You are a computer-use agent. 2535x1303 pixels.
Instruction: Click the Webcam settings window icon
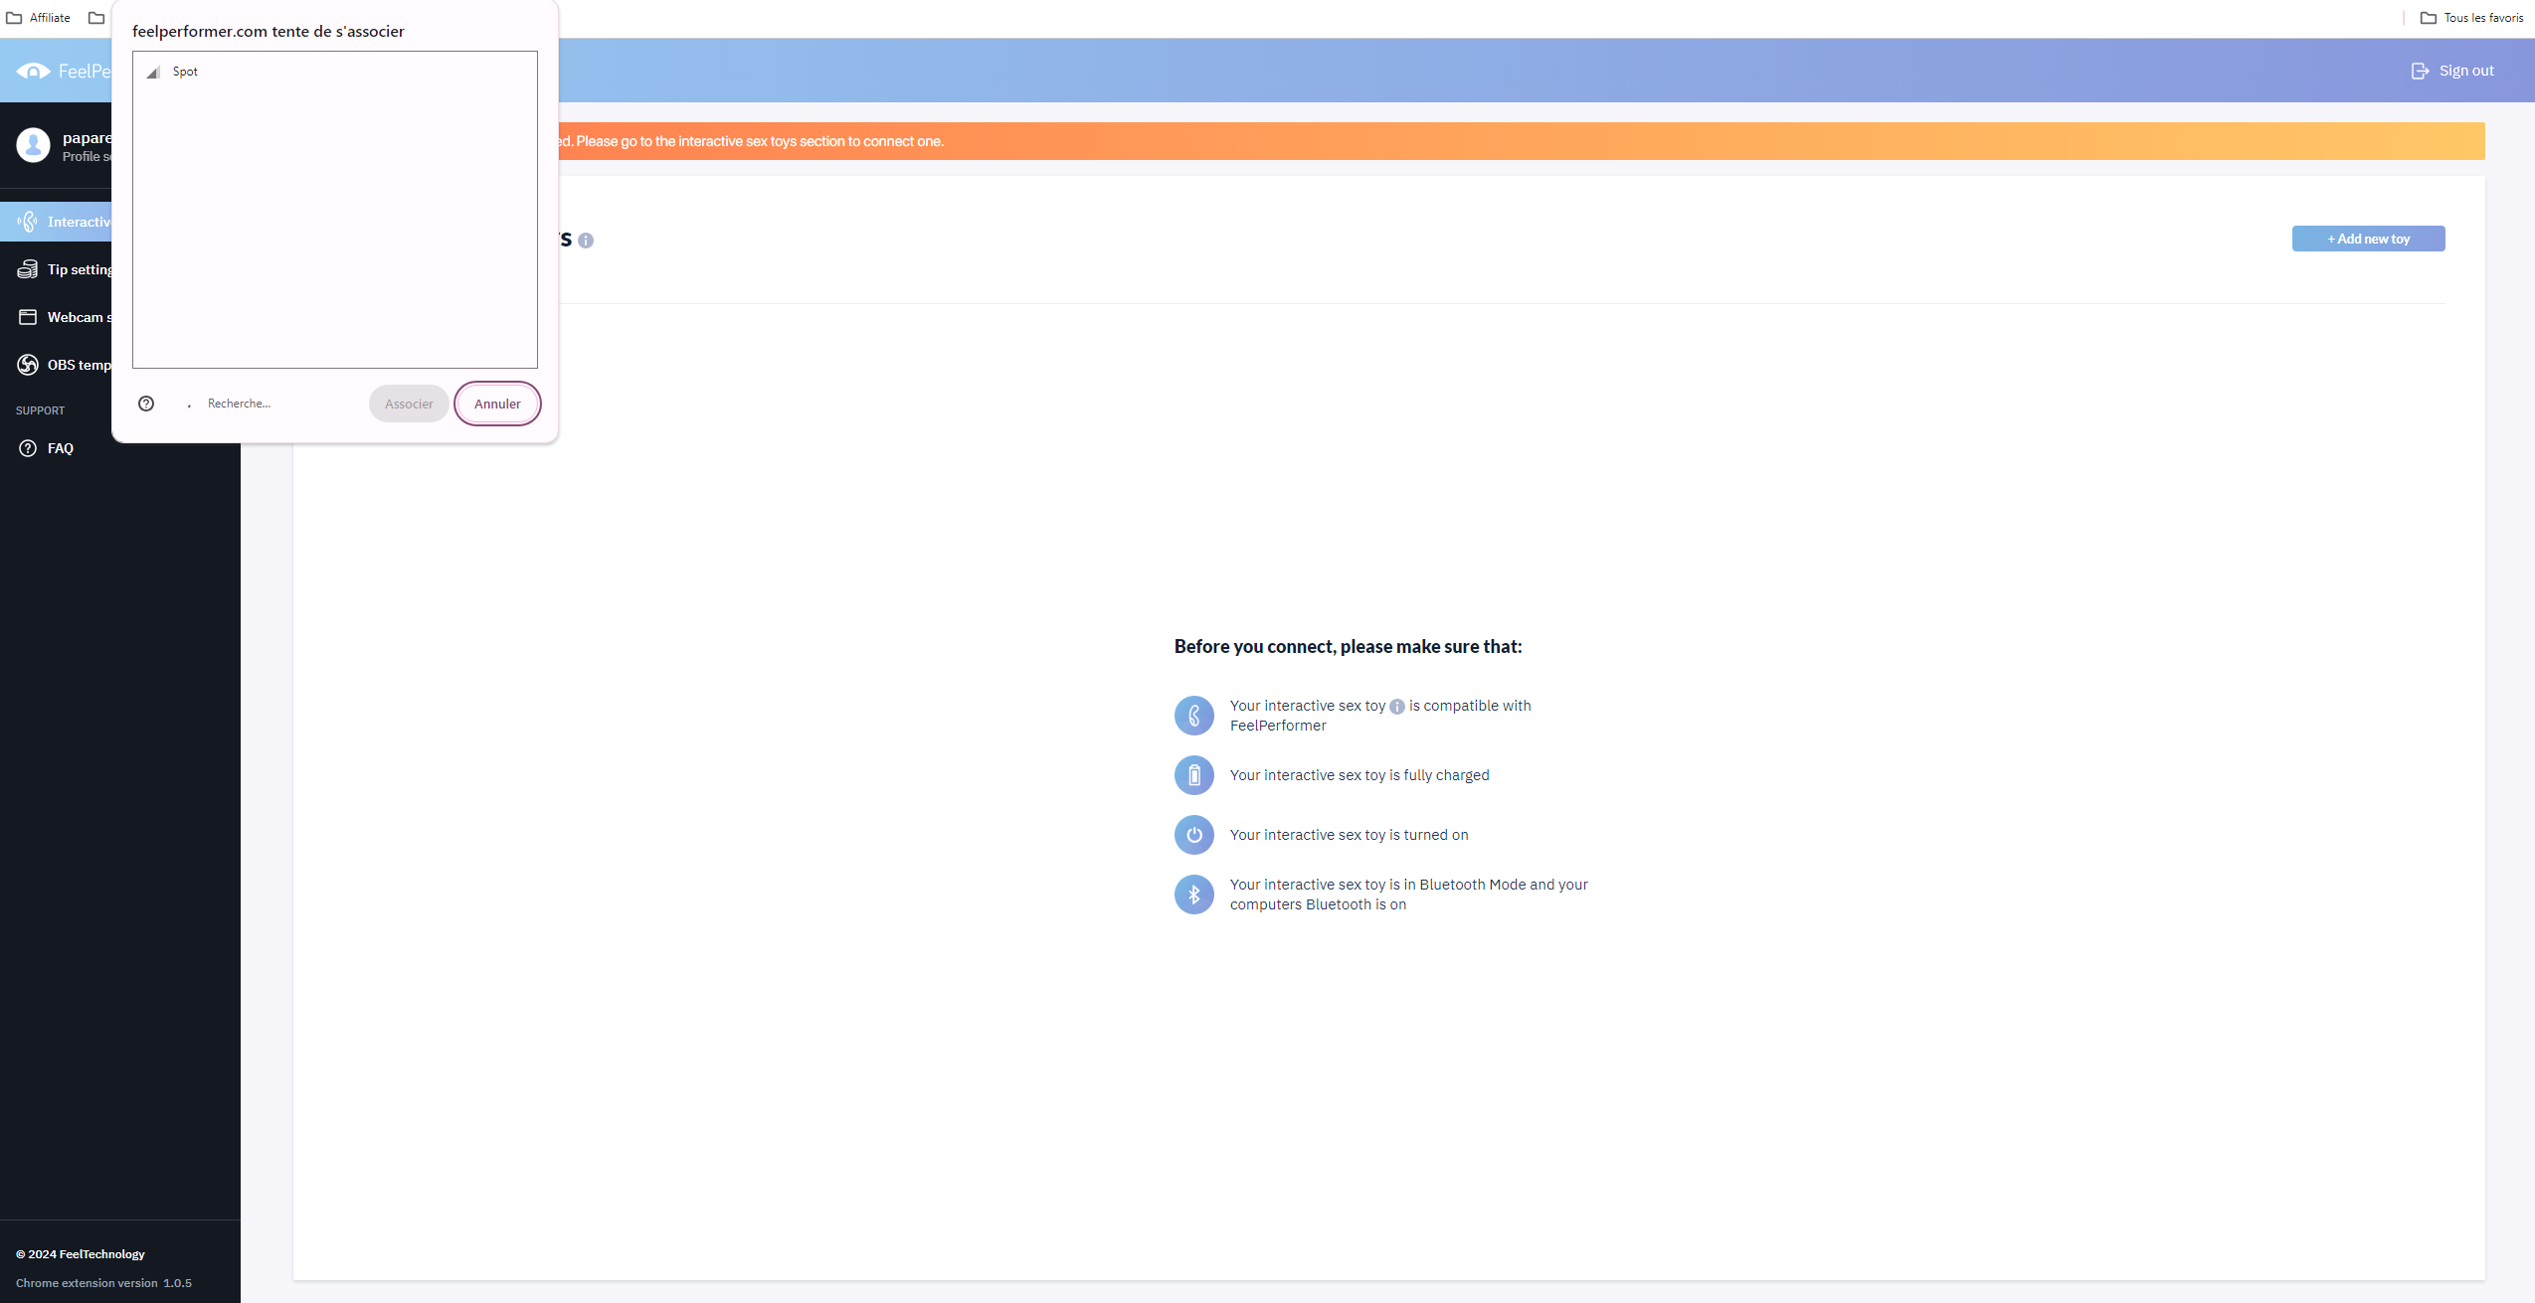pos(28,317)
